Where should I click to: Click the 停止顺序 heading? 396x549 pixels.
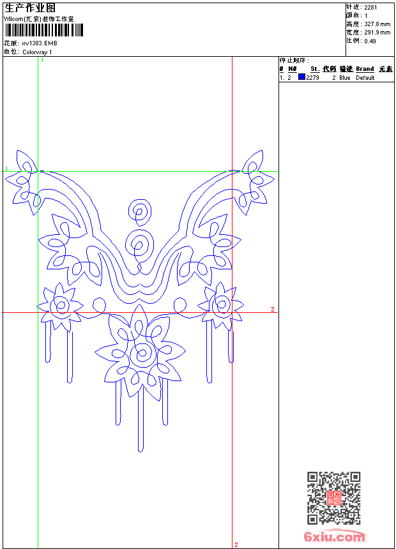(x=294, y=60)
